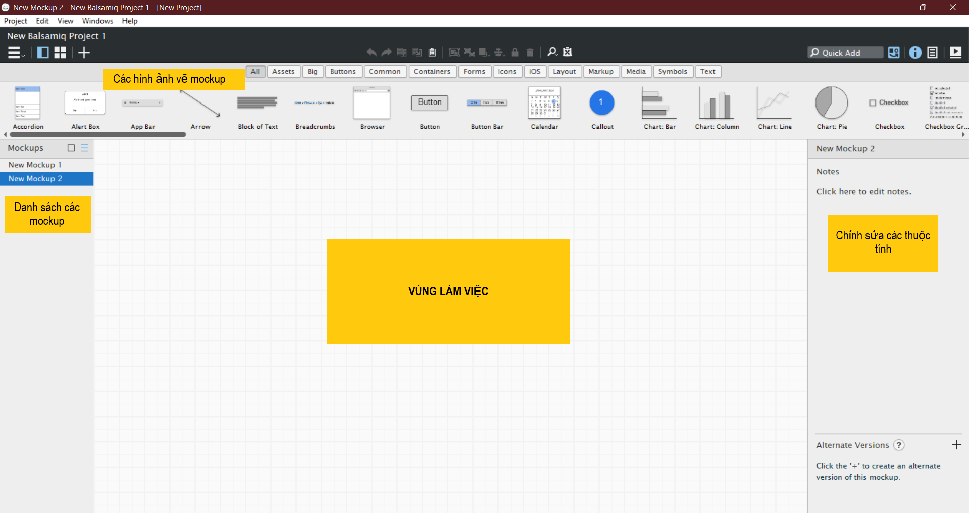Switch mockups panel to list view
The width and height of the screenshot is (969, 513).
click(x=84, y=148)
